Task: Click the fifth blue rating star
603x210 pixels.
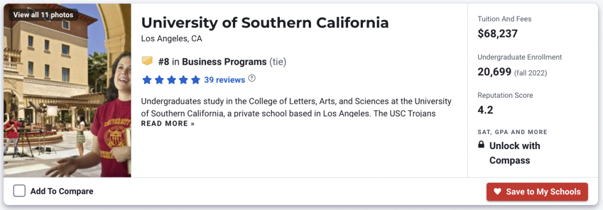Action: 196,80
